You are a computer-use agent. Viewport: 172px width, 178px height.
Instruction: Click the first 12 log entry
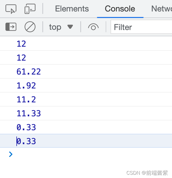[21, 44]
